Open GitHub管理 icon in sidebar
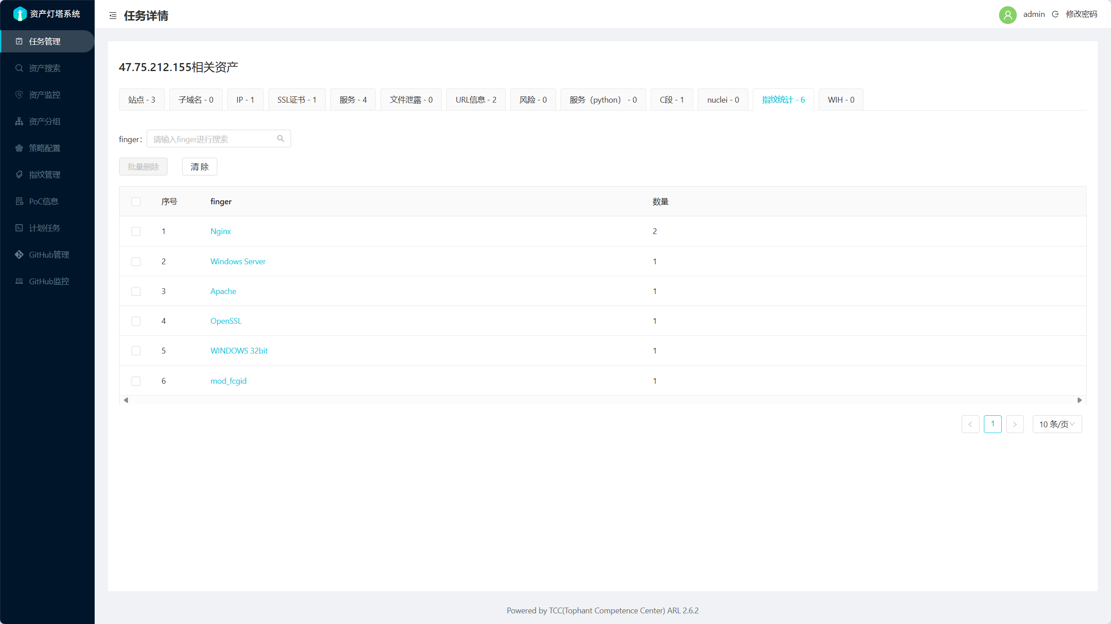 (x=19, y=254)
